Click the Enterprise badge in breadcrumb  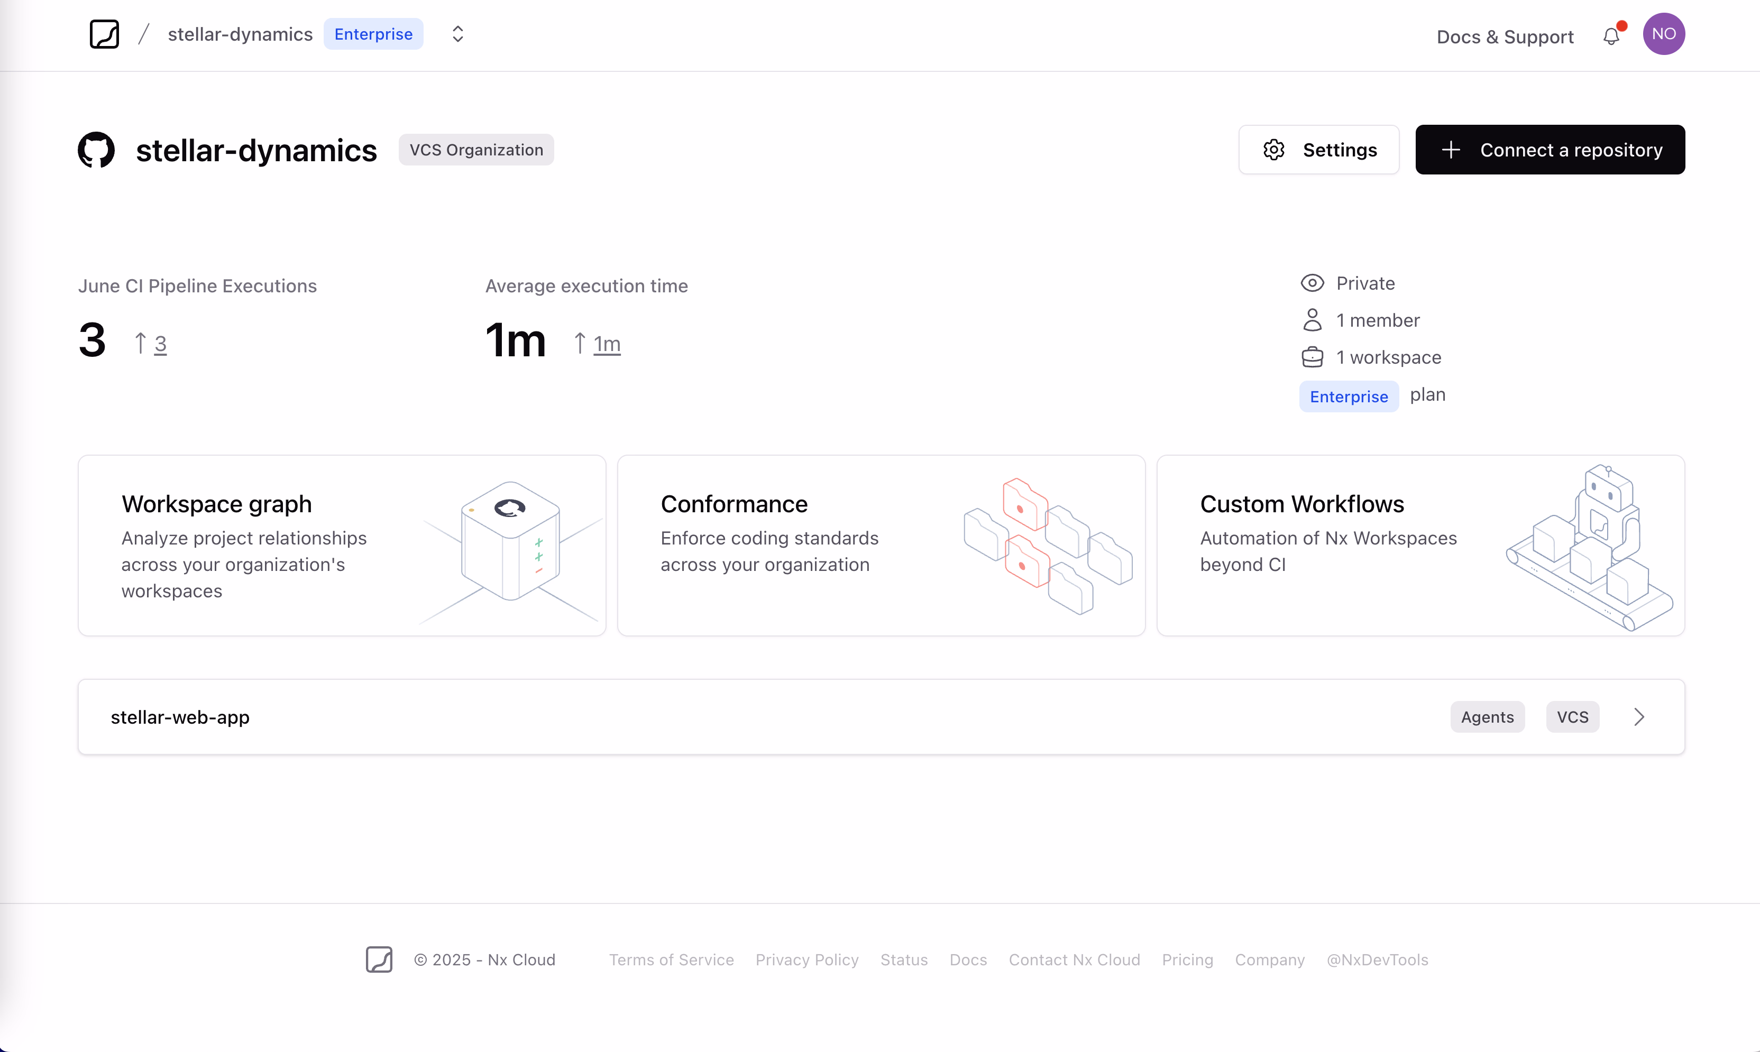click(x=373, y=34)
